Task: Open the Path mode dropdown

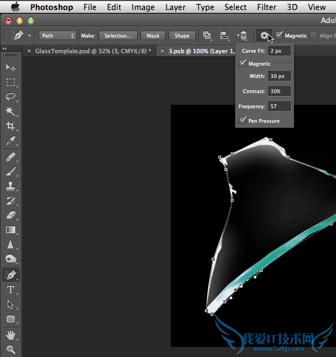Action: point(58,35)
